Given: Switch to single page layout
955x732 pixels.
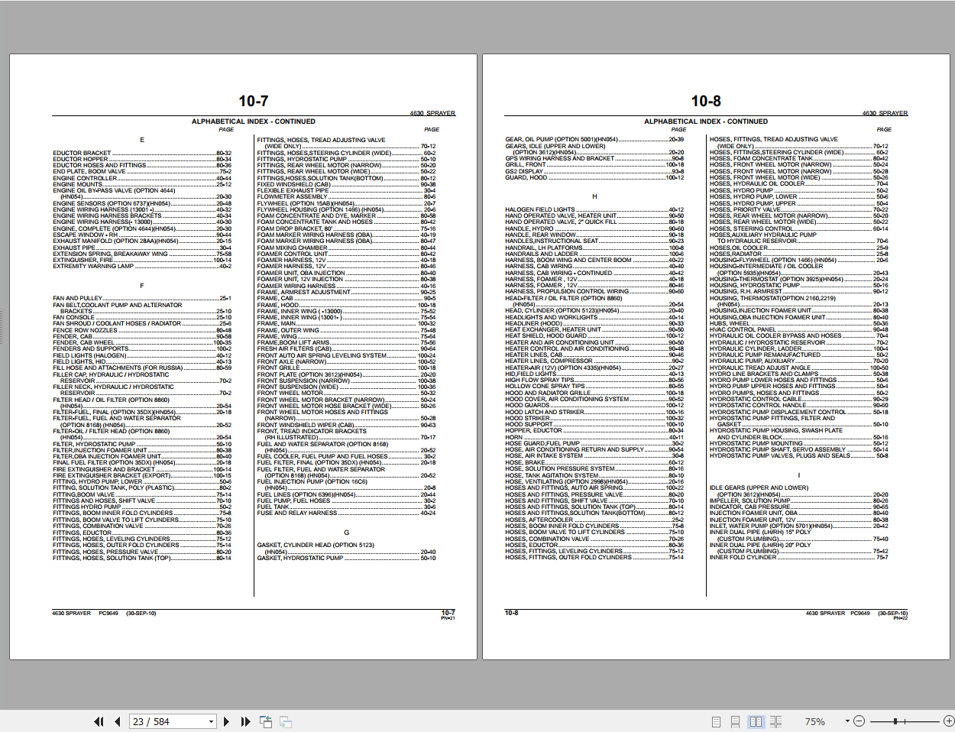Looking at the screenshot, I should 717,721.
